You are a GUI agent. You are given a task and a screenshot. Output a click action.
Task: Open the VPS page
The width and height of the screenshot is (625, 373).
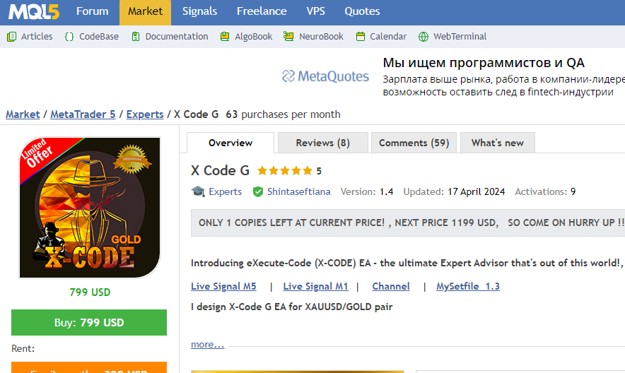point(315,11)
